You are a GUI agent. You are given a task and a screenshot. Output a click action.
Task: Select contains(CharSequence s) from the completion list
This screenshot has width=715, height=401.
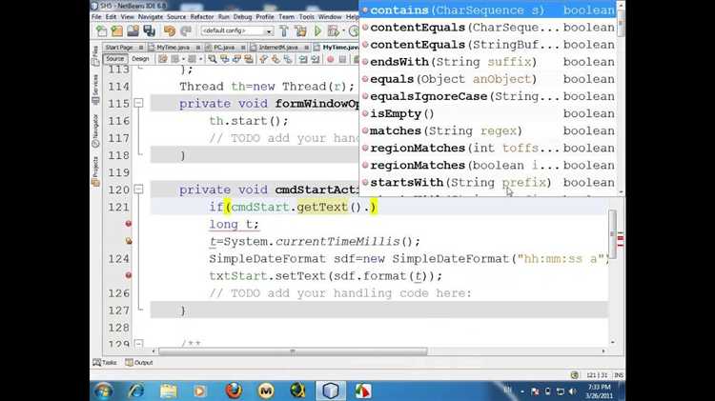(x=488, y=10)
